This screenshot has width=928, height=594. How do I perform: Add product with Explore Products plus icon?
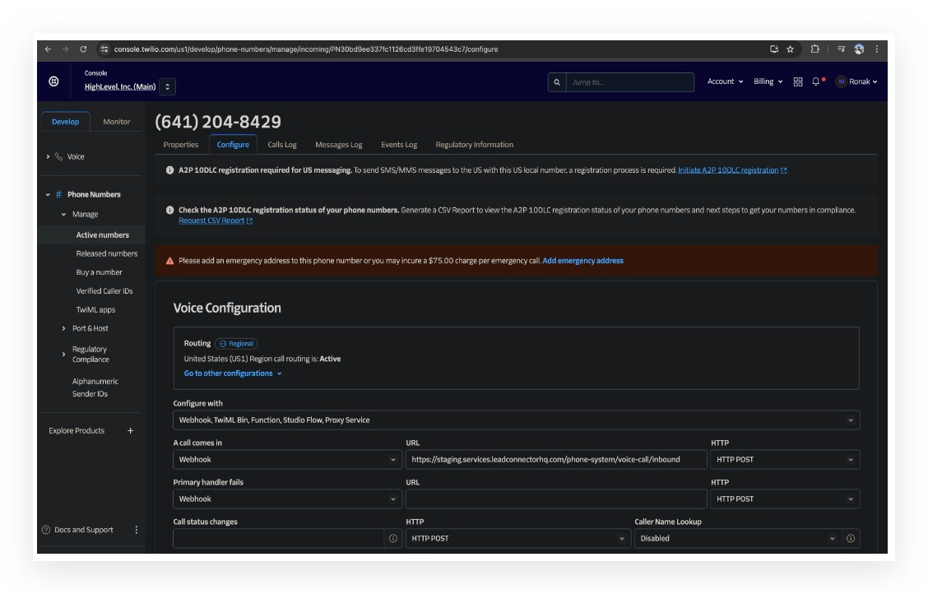130,431
